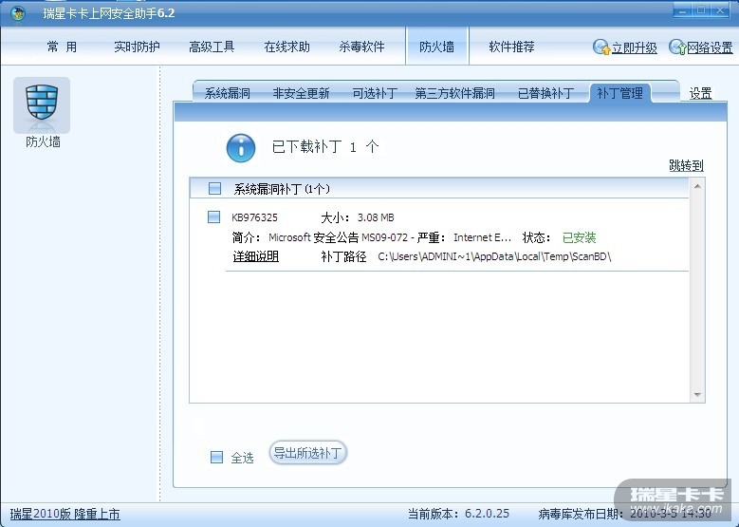The height and width of the screenshot is (527, 739).
Task: Select the 补丁管理 sub-tab
Action: (619, 93)
